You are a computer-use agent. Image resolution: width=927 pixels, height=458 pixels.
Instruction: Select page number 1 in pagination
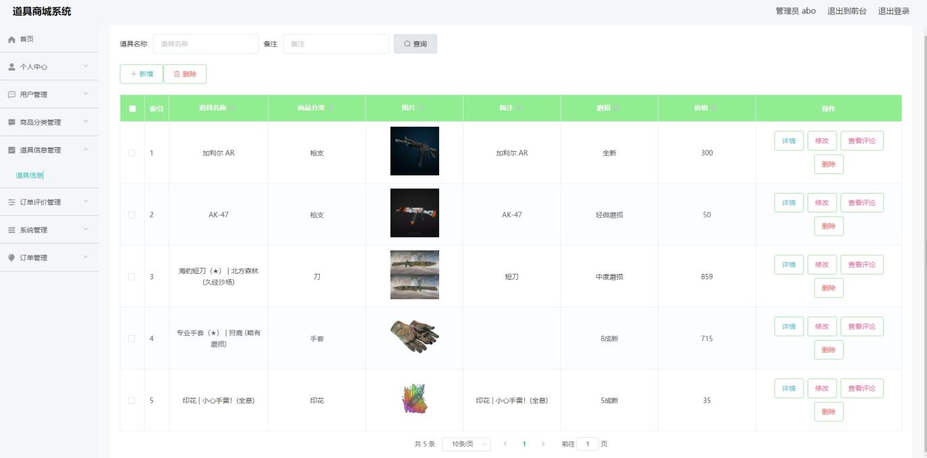524,444
